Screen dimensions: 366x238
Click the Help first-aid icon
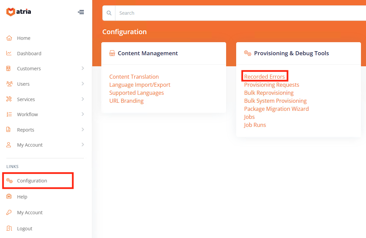point(9,197)
